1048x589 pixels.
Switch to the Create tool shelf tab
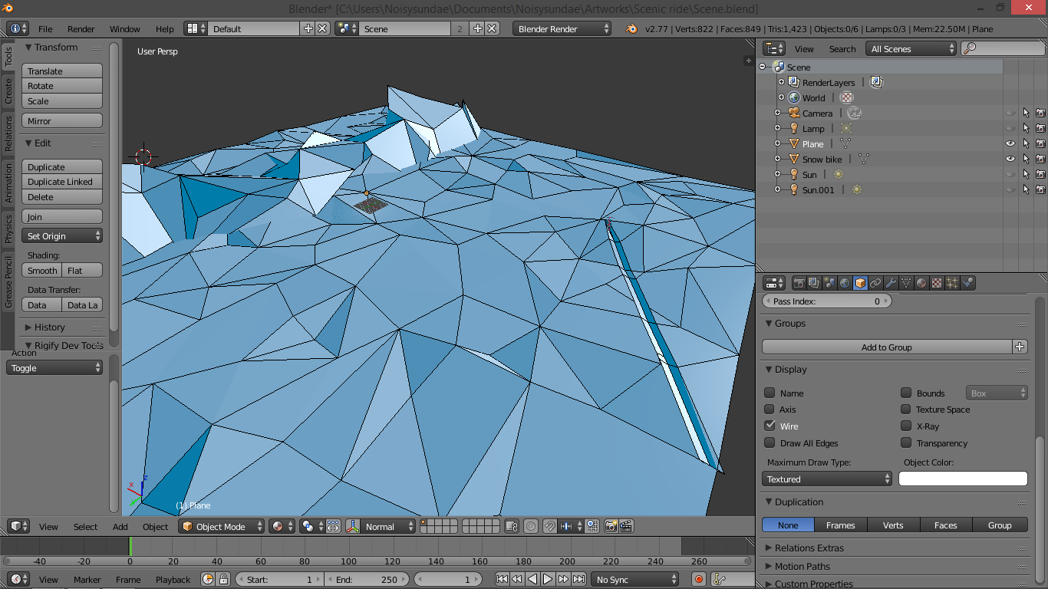(x=8, y=91)
